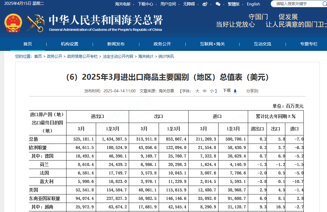Enable 无障碍 accessibility mode
327x212 pixels.
[x=189, y=4]
